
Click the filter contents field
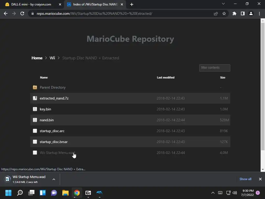[215, 68]
